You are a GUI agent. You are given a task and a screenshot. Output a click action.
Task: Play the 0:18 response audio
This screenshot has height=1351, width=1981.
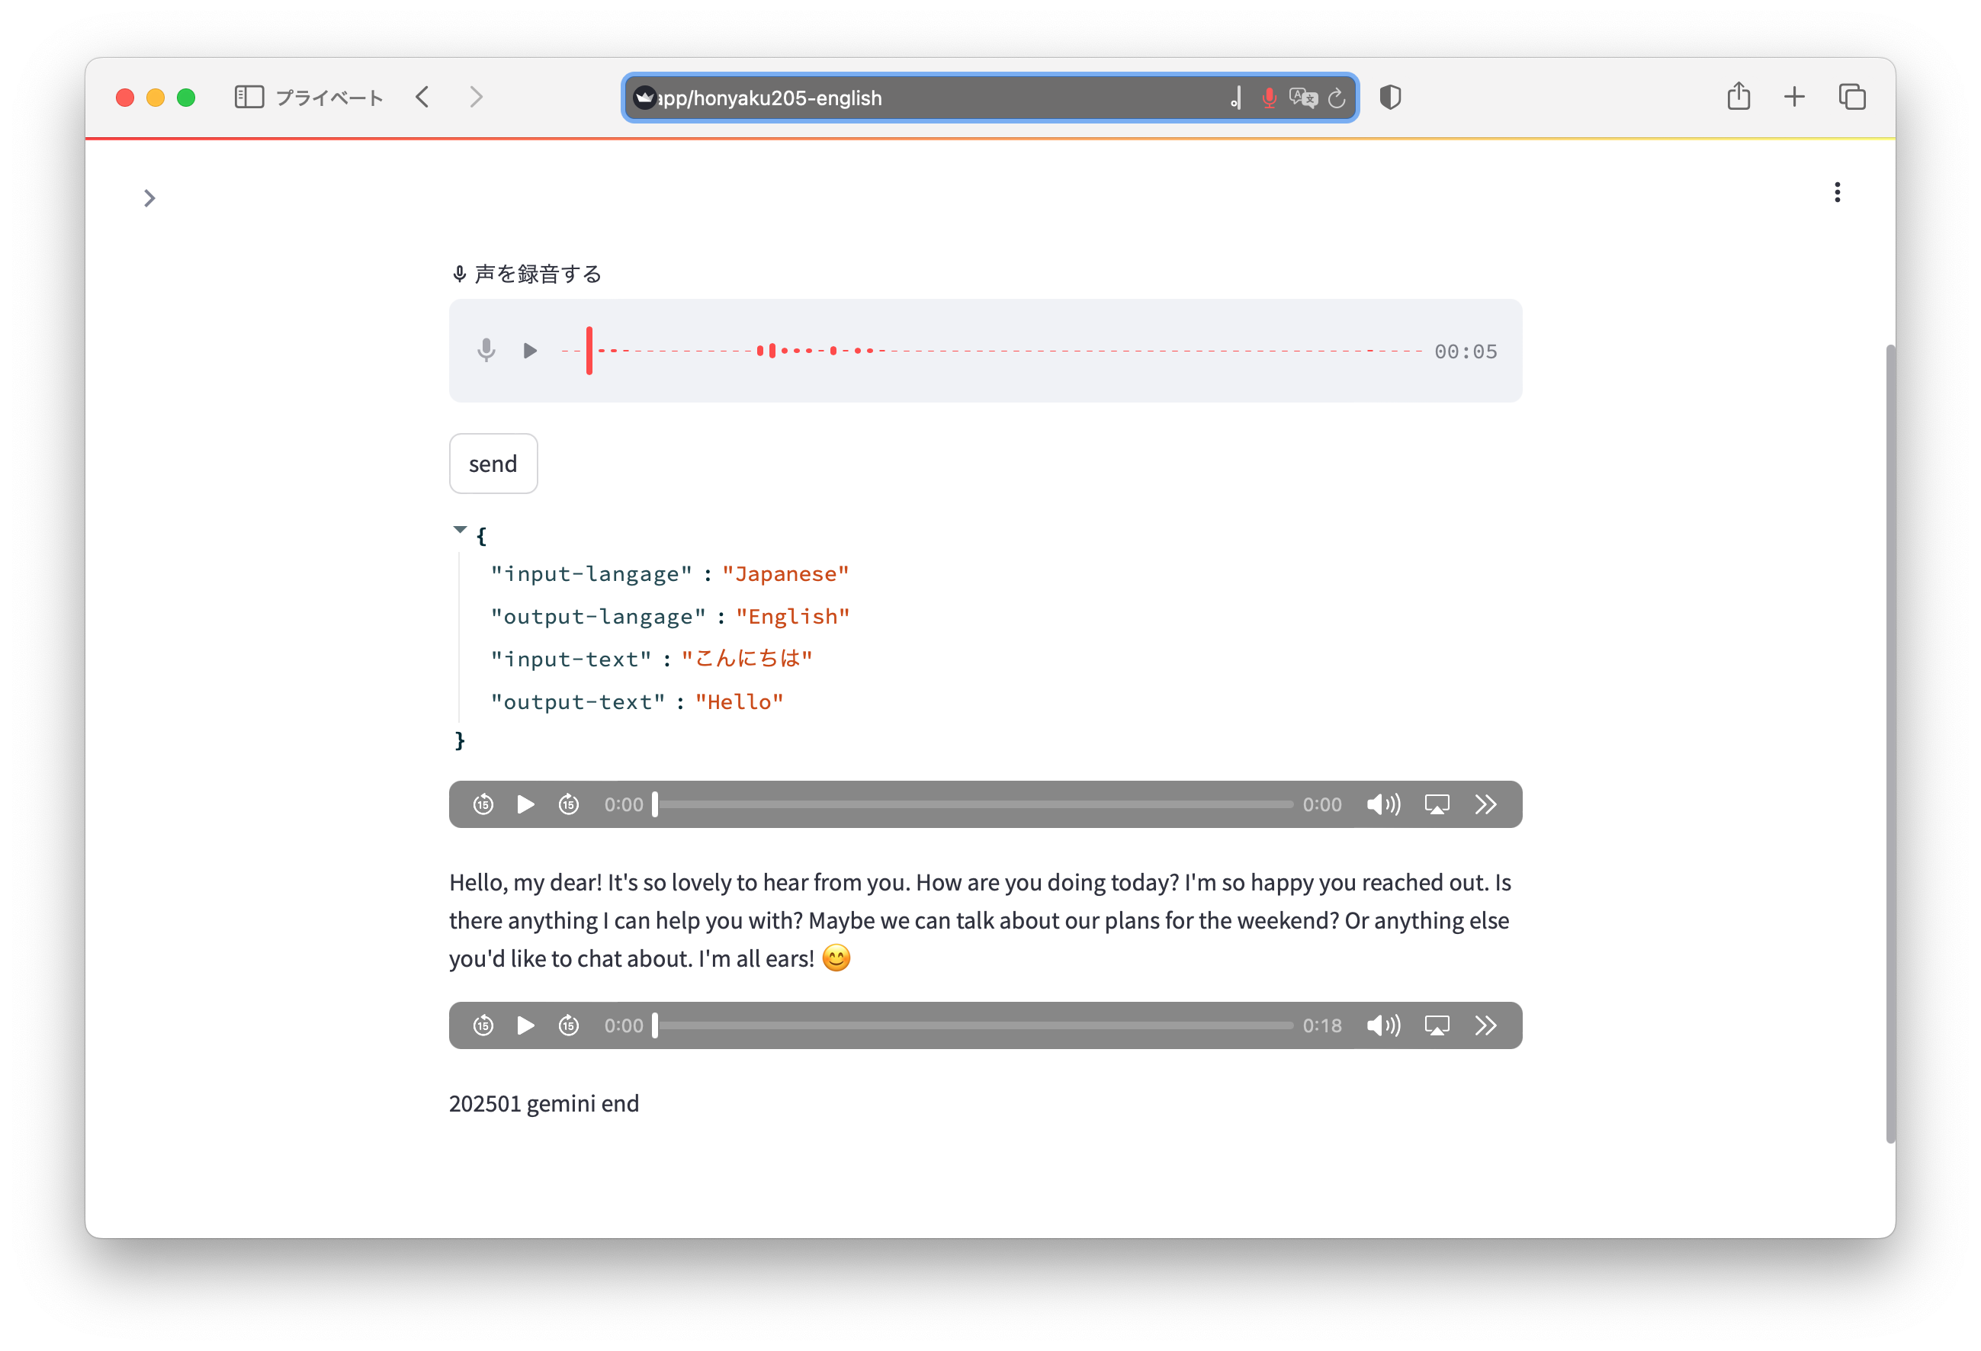click(x=525, y=1025)
